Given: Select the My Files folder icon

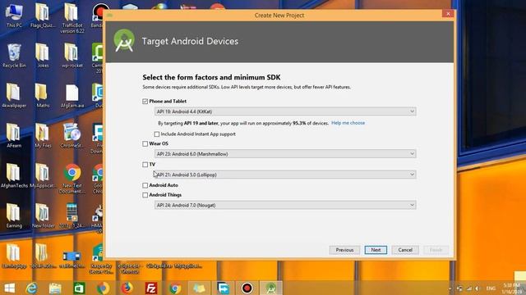Looking at the screenshot, I should 43,136.
